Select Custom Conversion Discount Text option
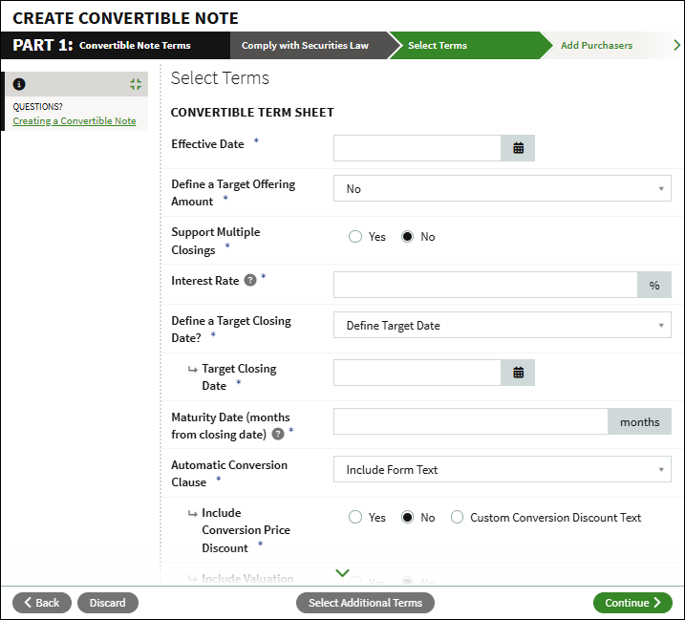This screenshot has width=685, height=620. click(x=457, y=518)
